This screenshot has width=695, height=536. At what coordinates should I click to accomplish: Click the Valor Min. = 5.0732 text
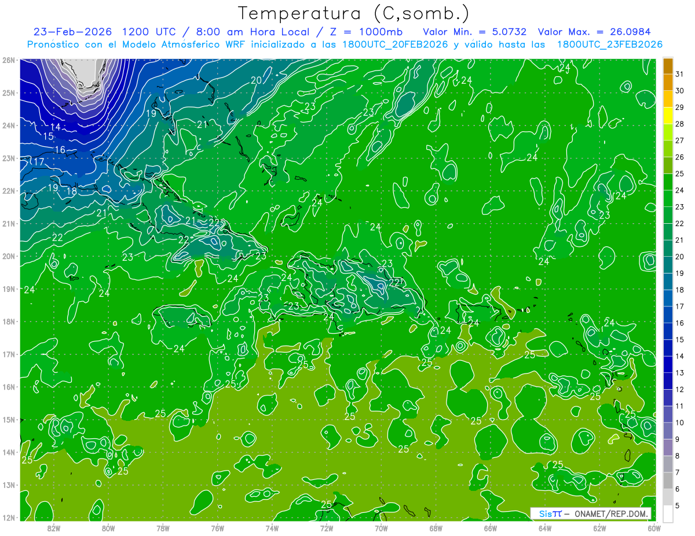click(x=474, y=31)
